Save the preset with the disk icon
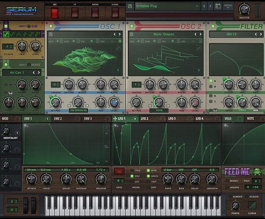265x219 pixels. pos(130,6)
